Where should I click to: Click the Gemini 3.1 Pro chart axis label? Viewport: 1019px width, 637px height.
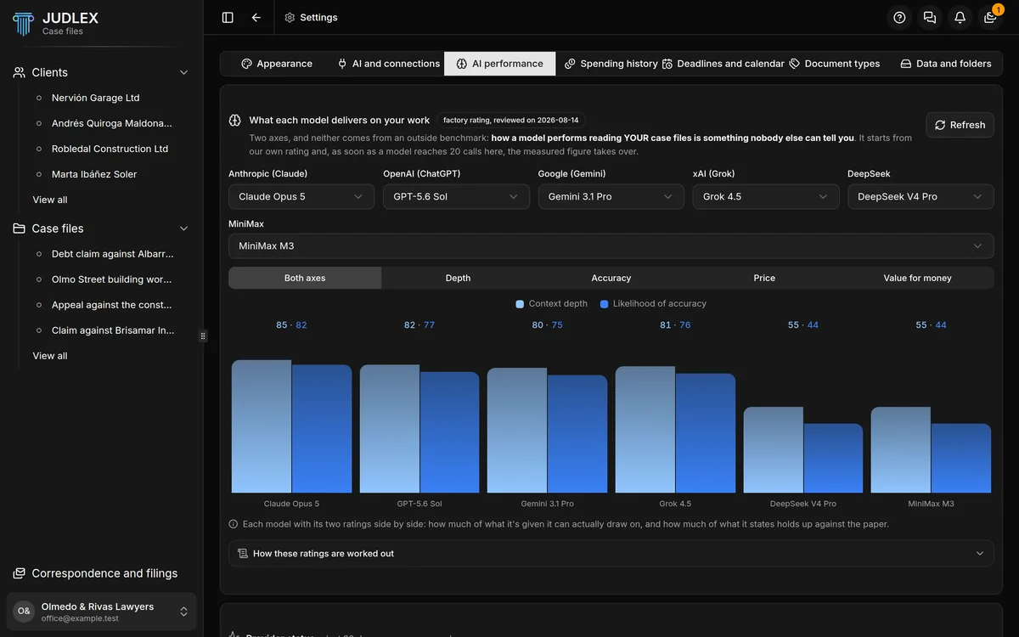(548, 504)
